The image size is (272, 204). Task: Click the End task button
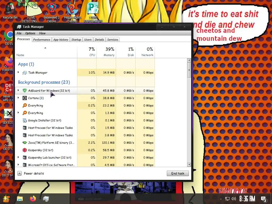click(178, 173)
